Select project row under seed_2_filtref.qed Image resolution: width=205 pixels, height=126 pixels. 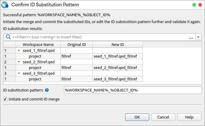pos(35,67)
